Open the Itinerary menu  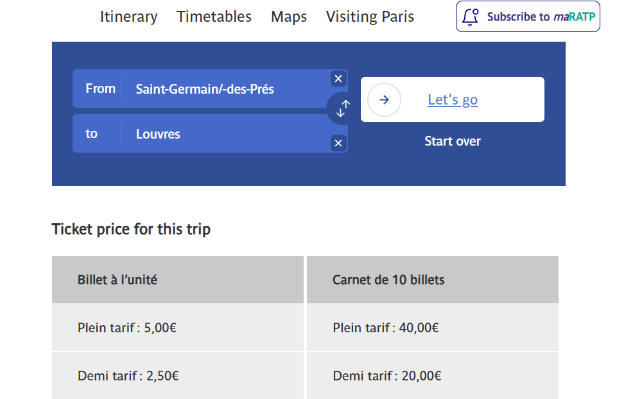[128, 17]
